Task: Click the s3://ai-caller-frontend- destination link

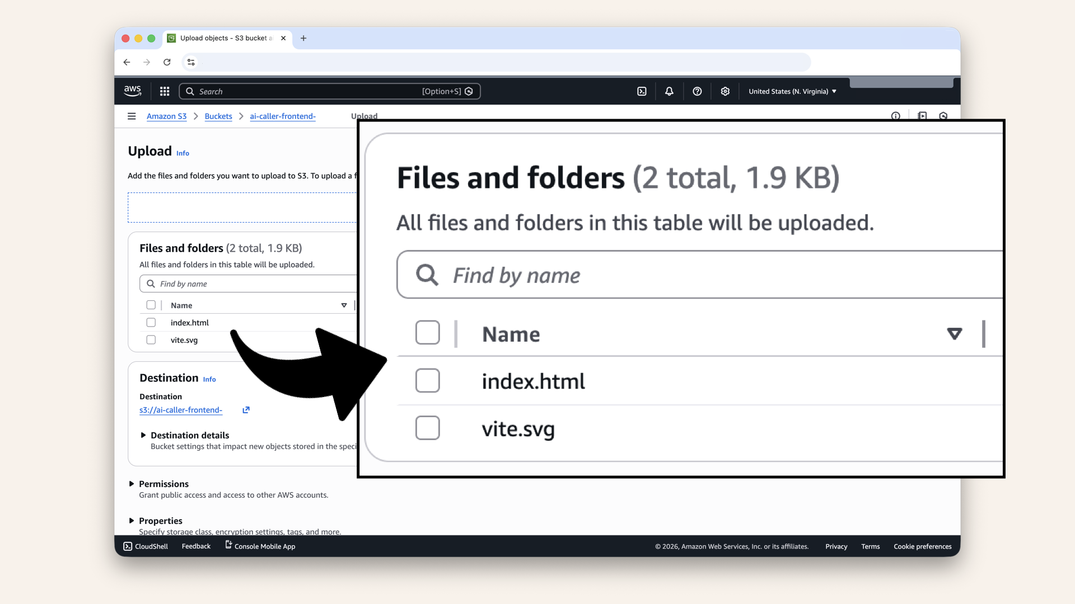Action: tap(180, 410)
